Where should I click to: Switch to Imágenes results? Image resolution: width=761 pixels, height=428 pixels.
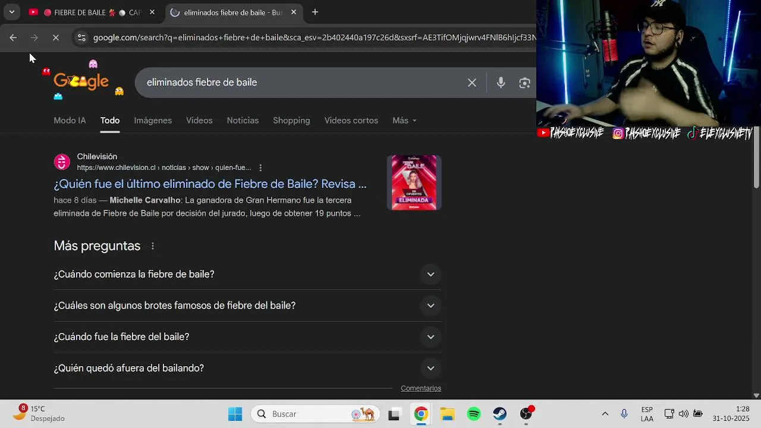tap(153, 120)
